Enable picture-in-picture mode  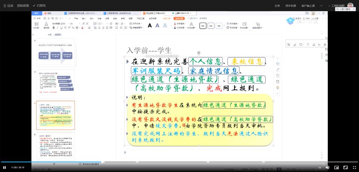[x=337, y=167]
